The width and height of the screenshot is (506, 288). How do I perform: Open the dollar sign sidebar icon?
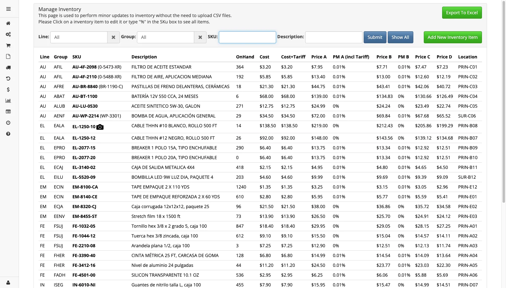pyautogui.click(x=9, y=90)
